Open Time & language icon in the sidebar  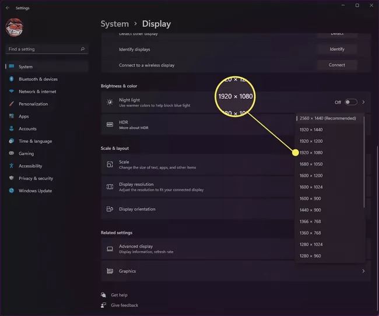(x=11, y=141)
